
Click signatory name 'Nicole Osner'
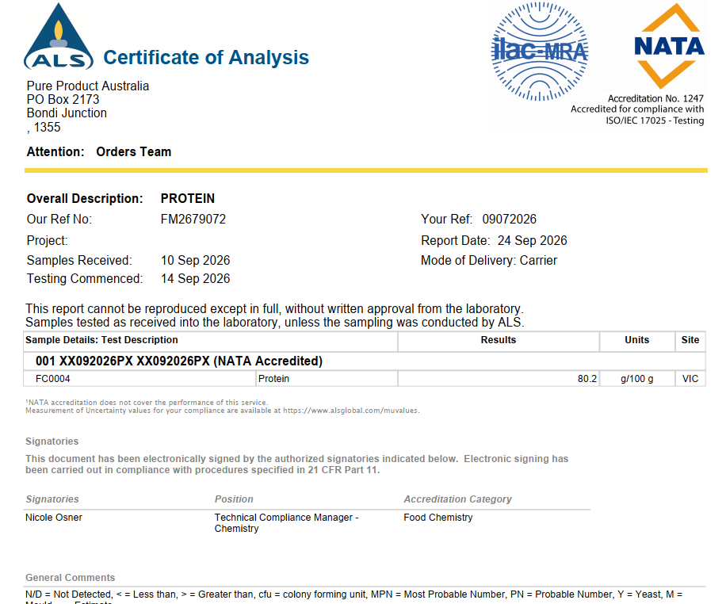point(54,518)
